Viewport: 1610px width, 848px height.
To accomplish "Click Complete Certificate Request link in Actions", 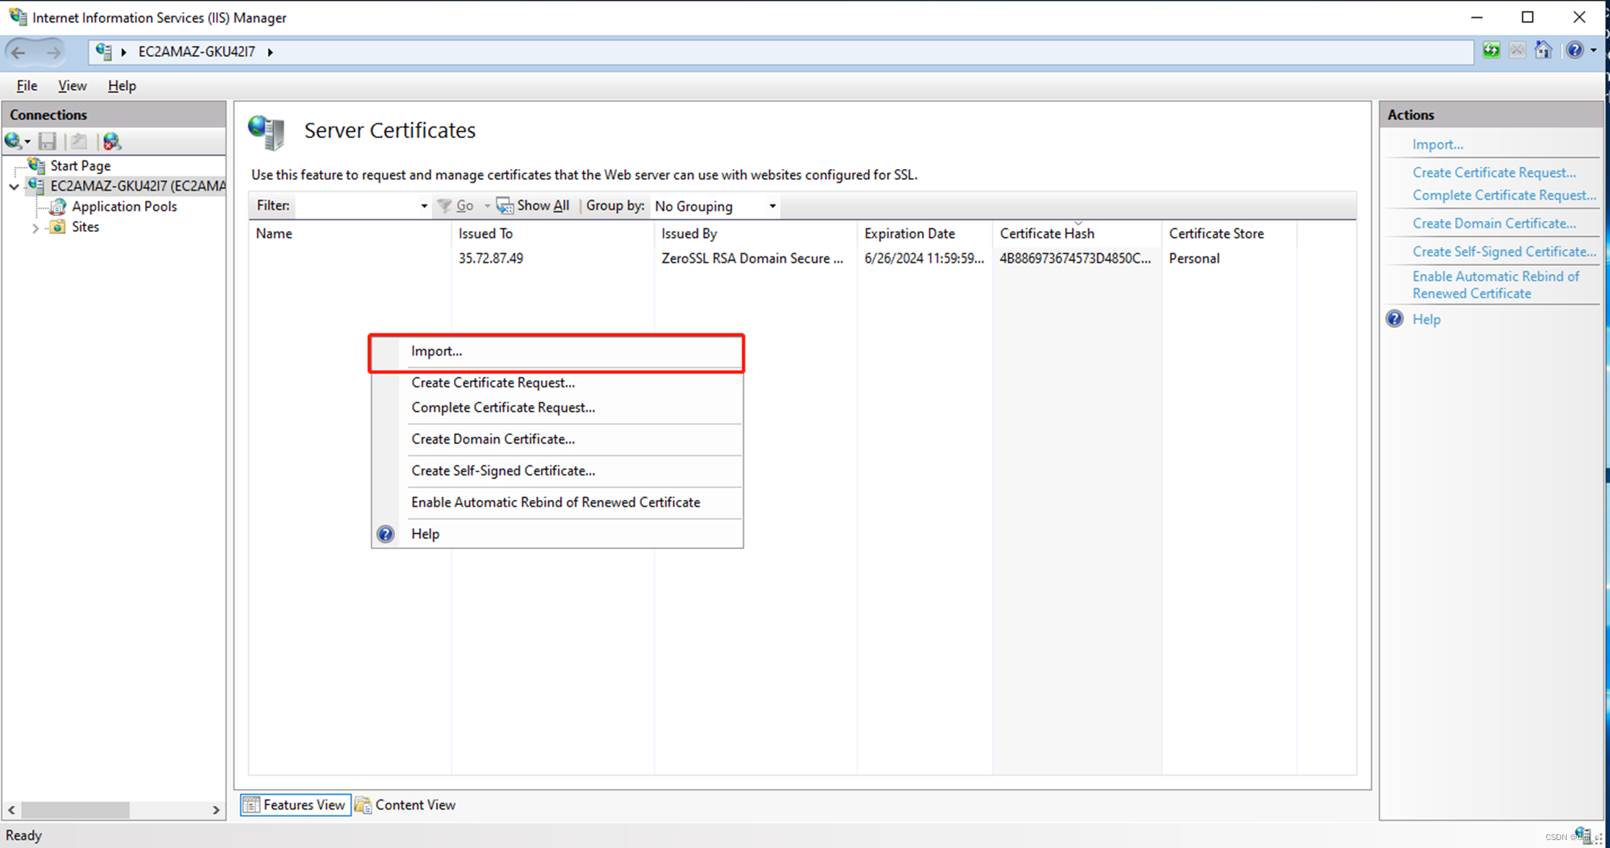I will [1504, 195].
